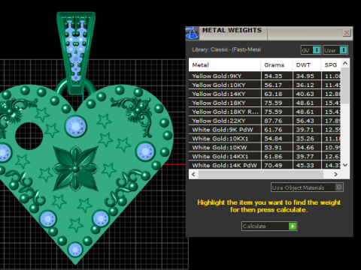The image size is (361, 270).
Task: Select the Yellow Gold:14KY row
Action: point(265,94)
